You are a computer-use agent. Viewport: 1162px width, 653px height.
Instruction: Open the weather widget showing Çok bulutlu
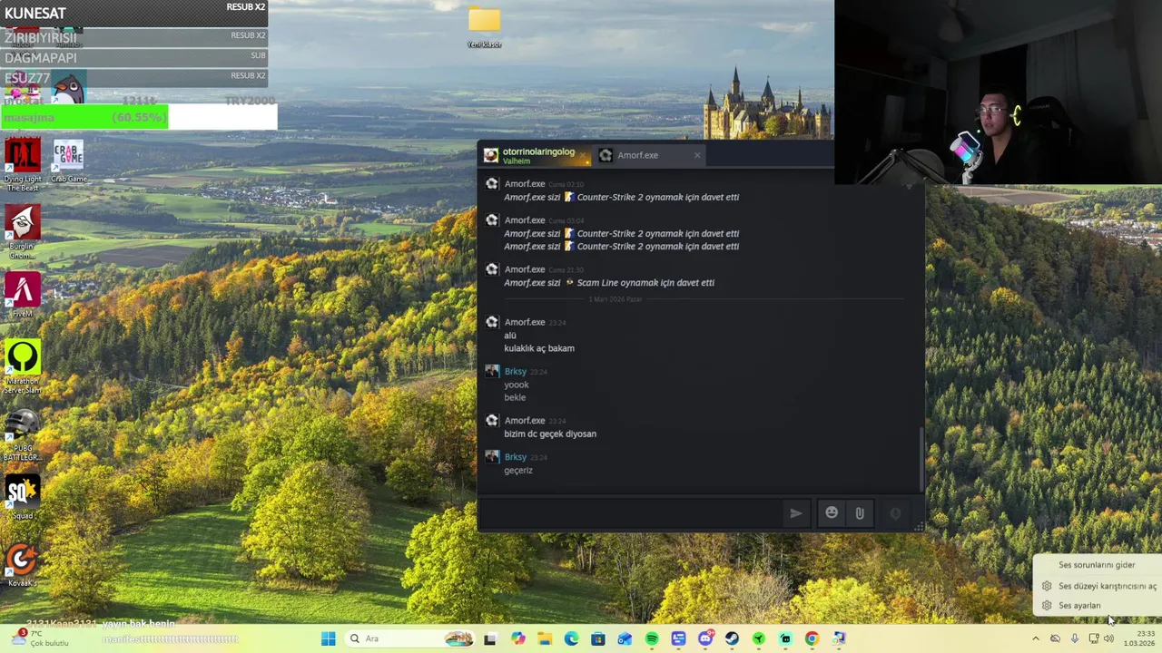click(38, 638)
